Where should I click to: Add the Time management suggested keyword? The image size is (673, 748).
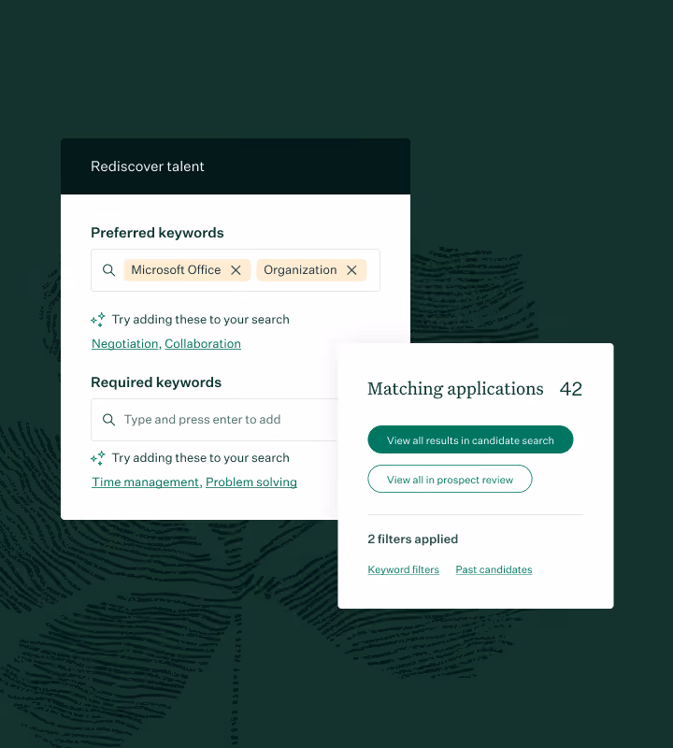pos(146,482)
